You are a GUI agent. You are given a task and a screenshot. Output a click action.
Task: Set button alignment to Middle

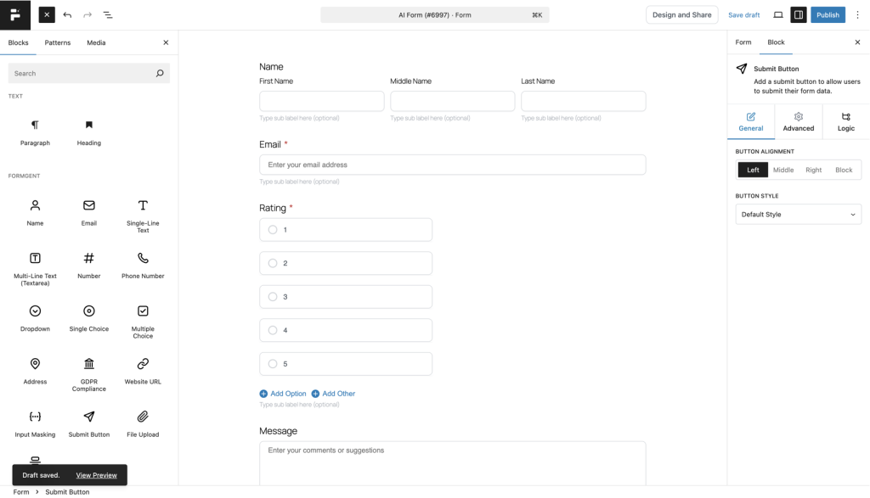[783, 170]
